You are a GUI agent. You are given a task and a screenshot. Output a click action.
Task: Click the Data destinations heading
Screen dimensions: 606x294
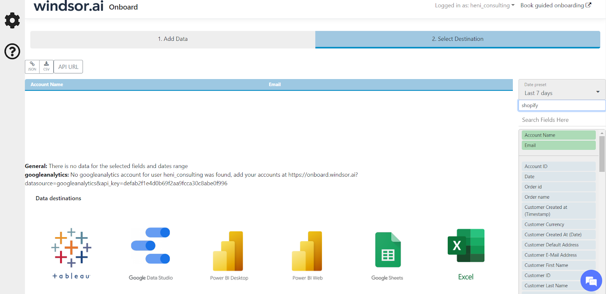pyautogui.click(x=58, y=198)
